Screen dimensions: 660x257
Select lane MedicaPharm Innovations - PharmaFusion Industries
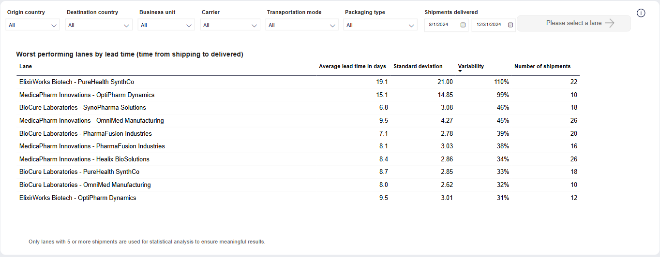click(92, 146)
